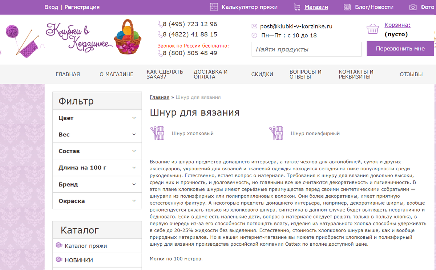Open the СКИДКИ menu item
The height and width of the screenshot is (270, 436).
click(262, 74)
